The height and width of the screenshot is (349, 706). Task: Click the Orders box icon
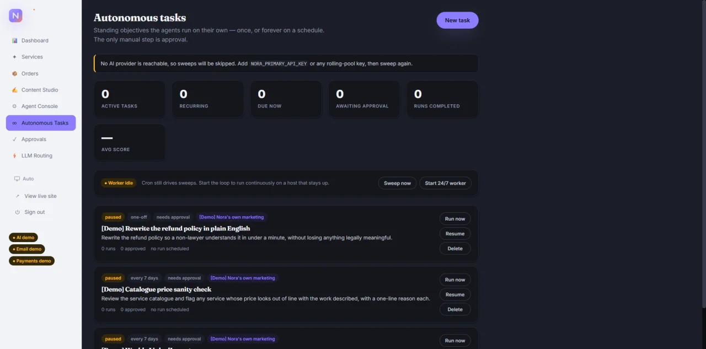click(14, 73)
